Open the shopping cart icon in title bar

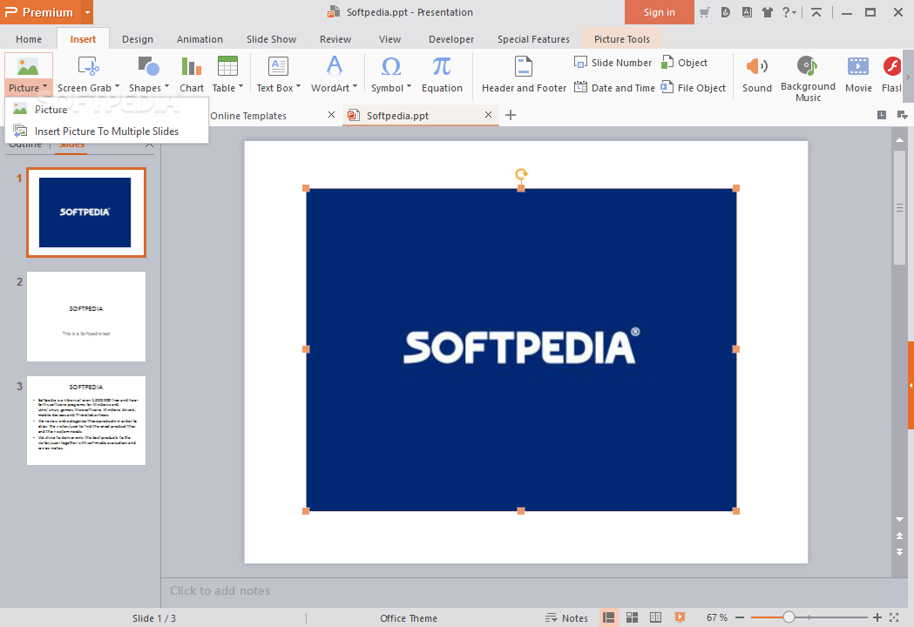705,12
